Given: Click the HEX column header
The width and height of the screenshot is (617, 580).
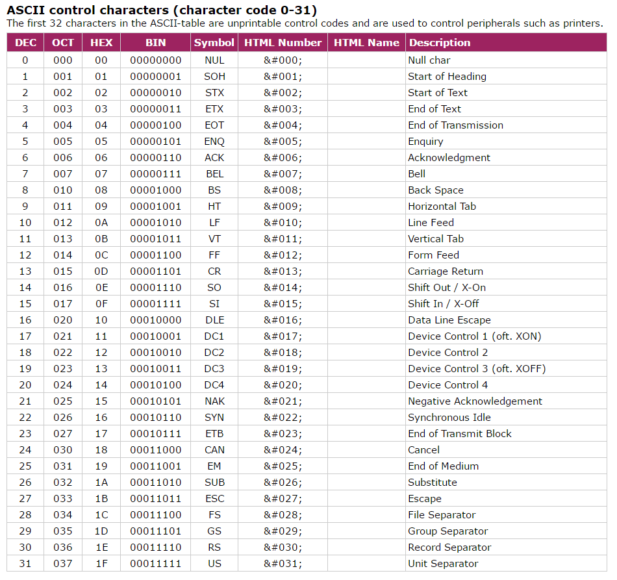Looking at the screenshot, I should [x=101, y=42].
